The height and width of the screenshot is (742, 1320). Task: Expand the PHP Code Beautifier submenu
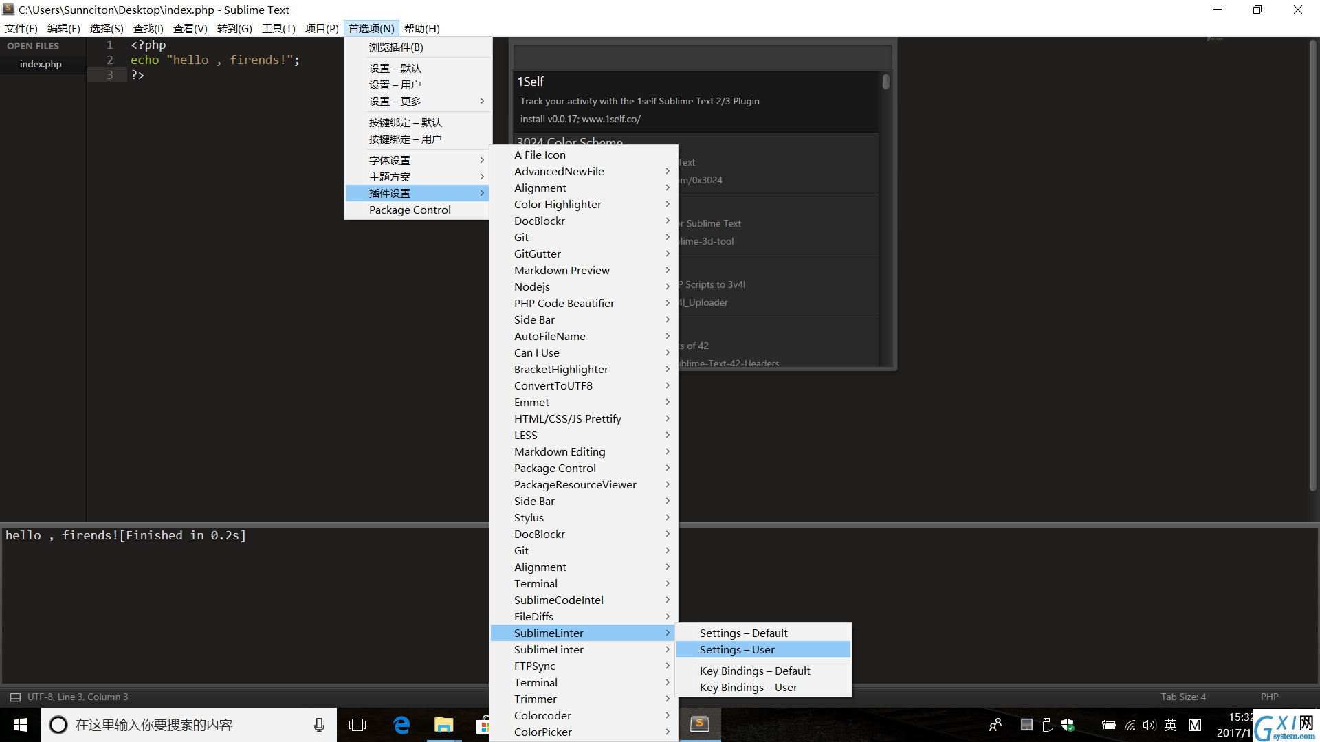coord(584,303)
